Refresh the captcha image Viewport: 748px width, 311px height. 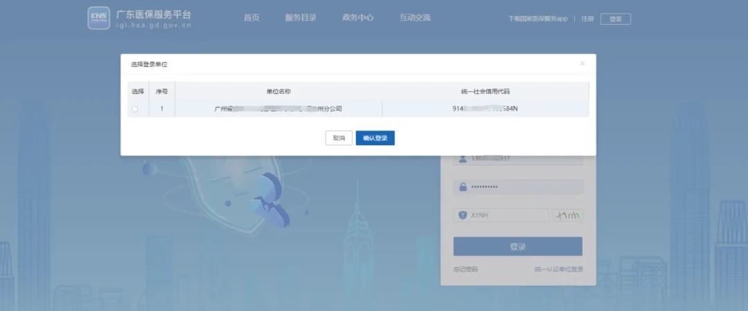click(567, 216)
